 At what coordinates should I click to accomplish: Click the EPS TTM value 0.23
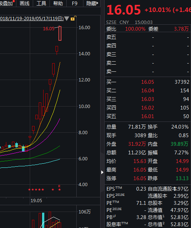coord(141,189)
